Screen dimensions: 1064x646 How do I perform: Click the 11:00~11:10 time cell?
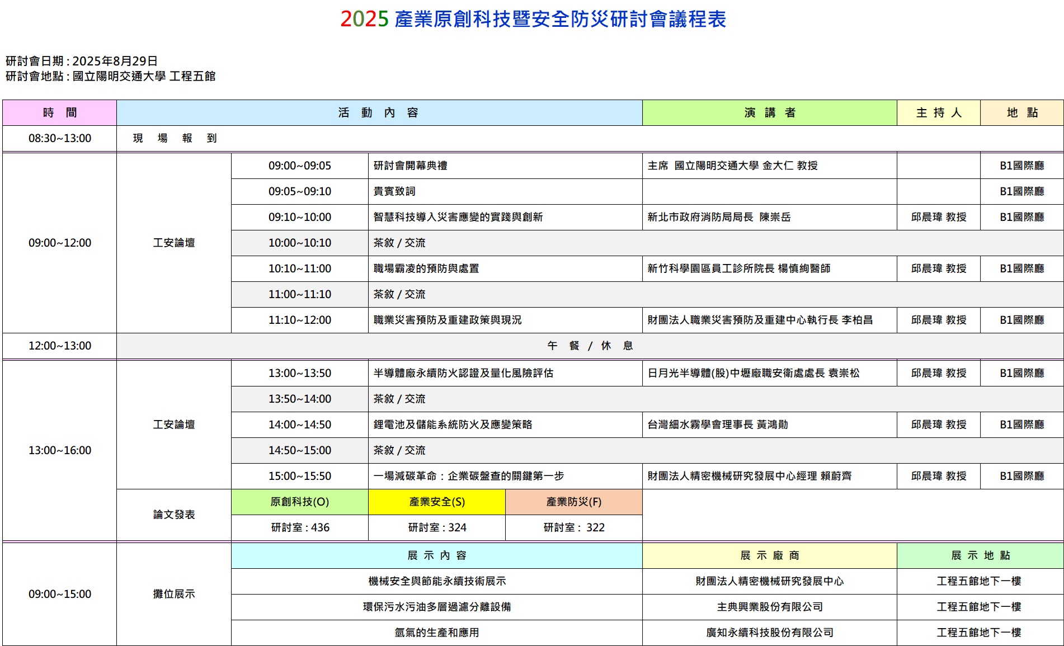[x=300, y=294]
